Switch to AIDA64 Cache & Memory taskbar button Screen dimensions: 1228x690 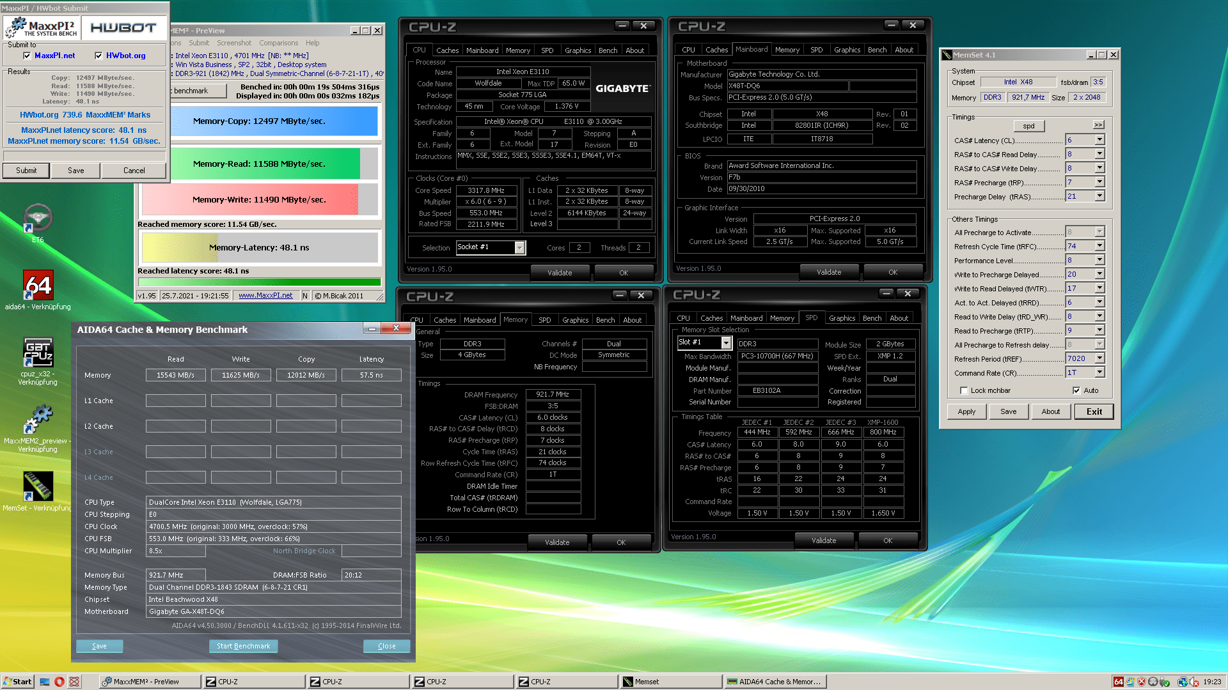[775, 682]
